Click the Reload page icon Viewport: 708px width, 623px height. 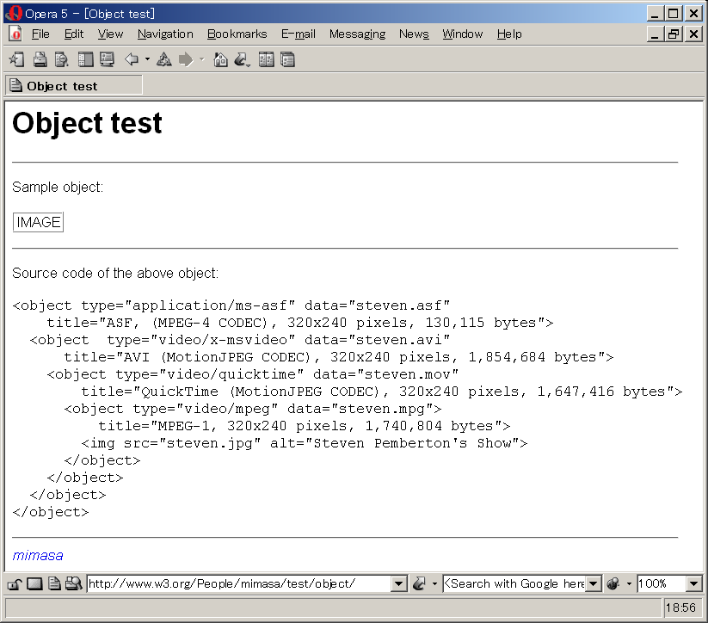click(163, 59)
